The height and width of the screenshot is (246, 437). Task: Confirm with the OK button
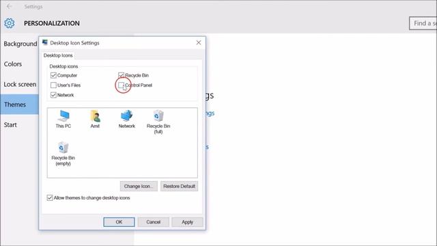[119, 222]
